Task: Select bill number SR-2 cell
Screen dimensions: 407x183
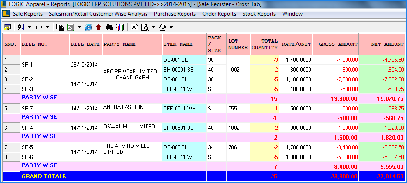Action: point(45,79)
